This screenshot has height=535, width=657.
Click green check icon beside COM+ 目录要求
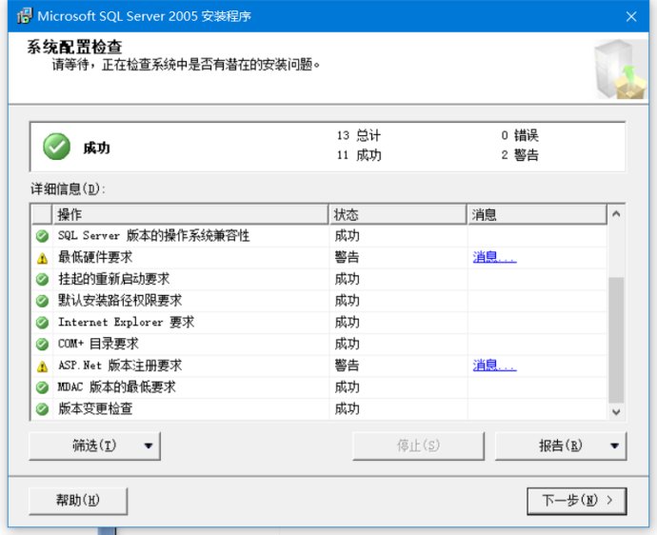point(42,344)
